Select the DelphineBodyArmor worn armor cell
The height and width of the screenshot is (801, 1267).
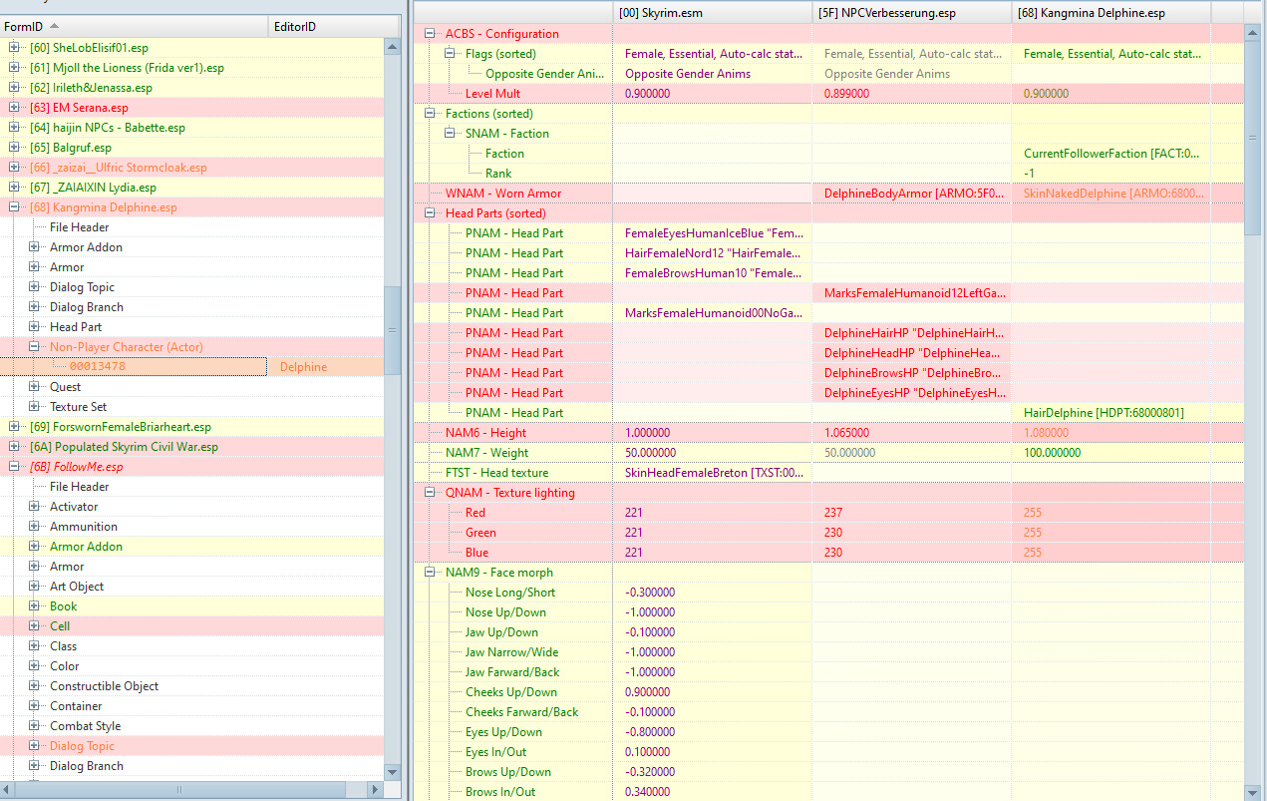tap(911, 194)
